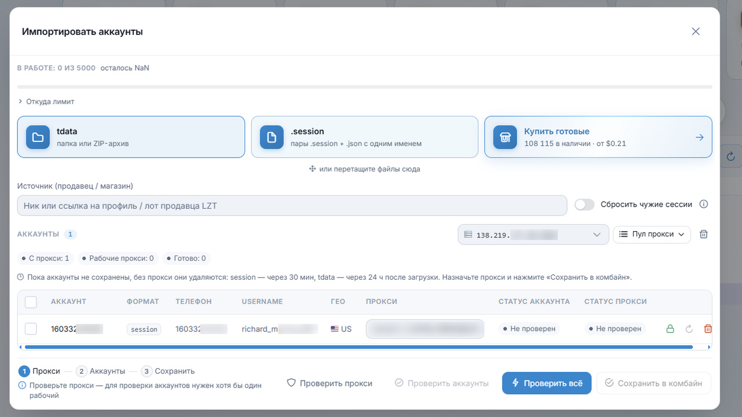The height and width of the screenshot is (417, 742).
Task: Go to step 3 Сохранить
Action: click(x=168, y=371)
